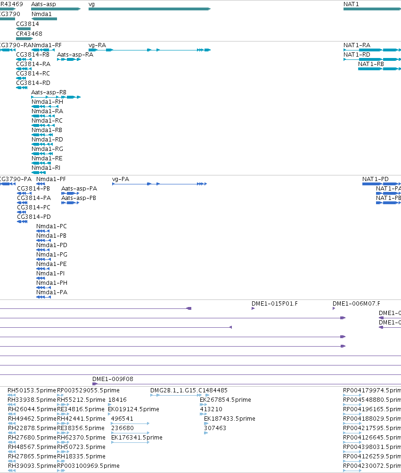
Task: Click the RP003529055.5prime EST label
Action: [88, 390]
